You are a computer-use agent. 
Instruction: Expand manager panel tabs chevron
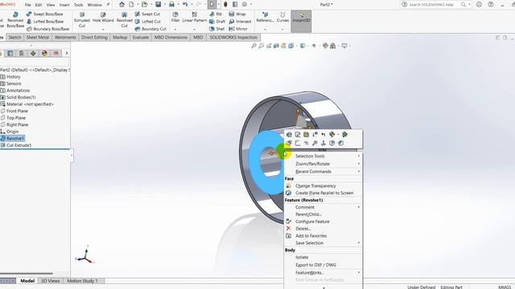pos(67,53)
